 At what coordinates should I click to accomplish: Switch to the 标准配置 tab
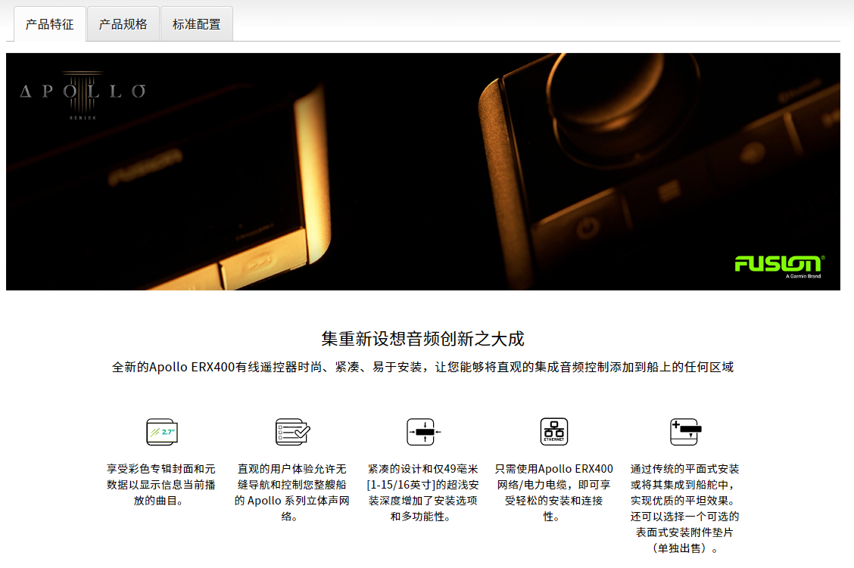click(197, 24)
